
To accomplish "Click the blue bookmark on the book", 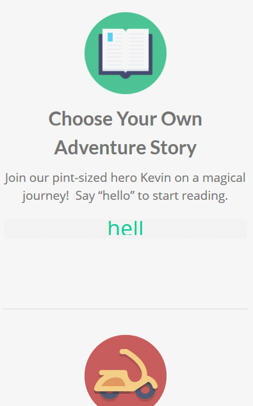I will tap(110, 37).
